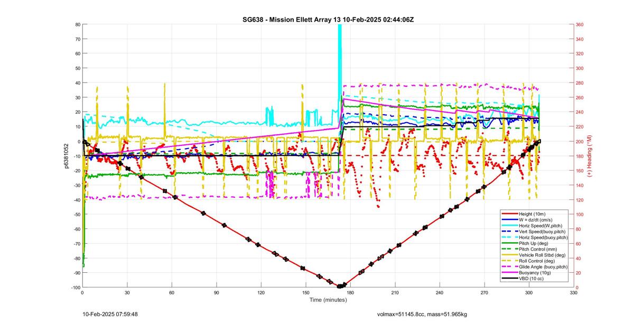Click the magenta line sample beside 'Buoyancy (10g)'
634x323 pixels.
pyautogui.click(x=510, y=272)
